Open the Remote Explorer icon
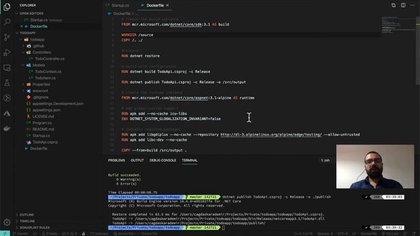This screenshot has height=236, width=420. click(x=7, y=68)
